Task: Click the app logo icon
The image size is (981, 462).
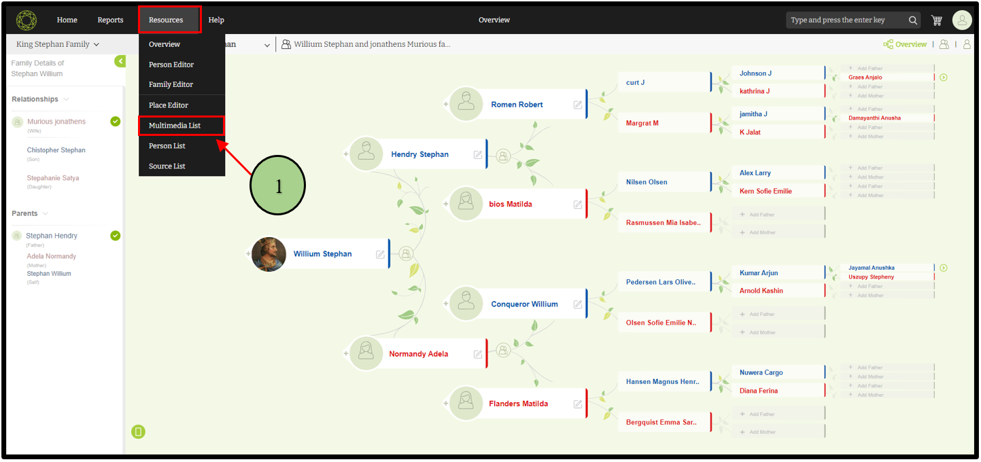Action: pyautogui.click(x=27, y=20)
